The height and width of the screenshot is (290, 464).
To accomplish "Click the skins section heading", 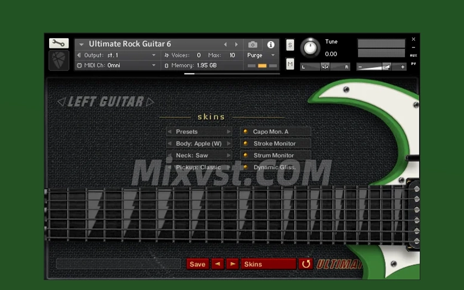I will [x=211, y=117].
